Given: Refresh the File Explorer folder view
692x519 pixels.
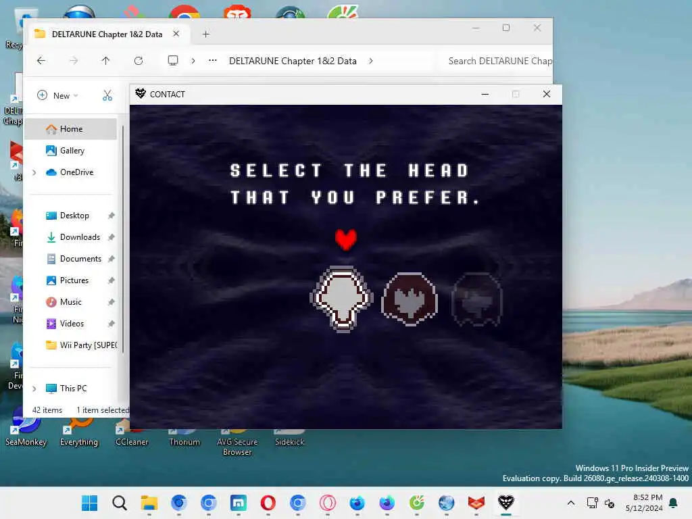Looking at the screenshot, I should point(138,61).
